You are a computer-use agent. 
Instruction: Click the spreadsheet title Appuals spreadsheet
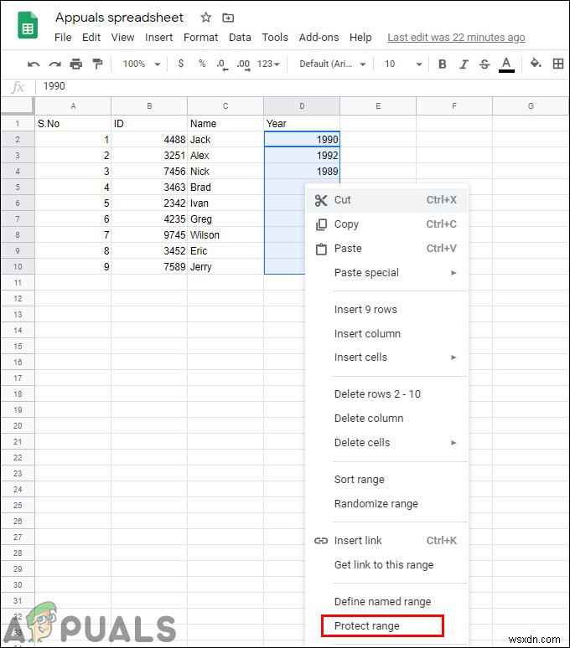click(x=119, y=18)
